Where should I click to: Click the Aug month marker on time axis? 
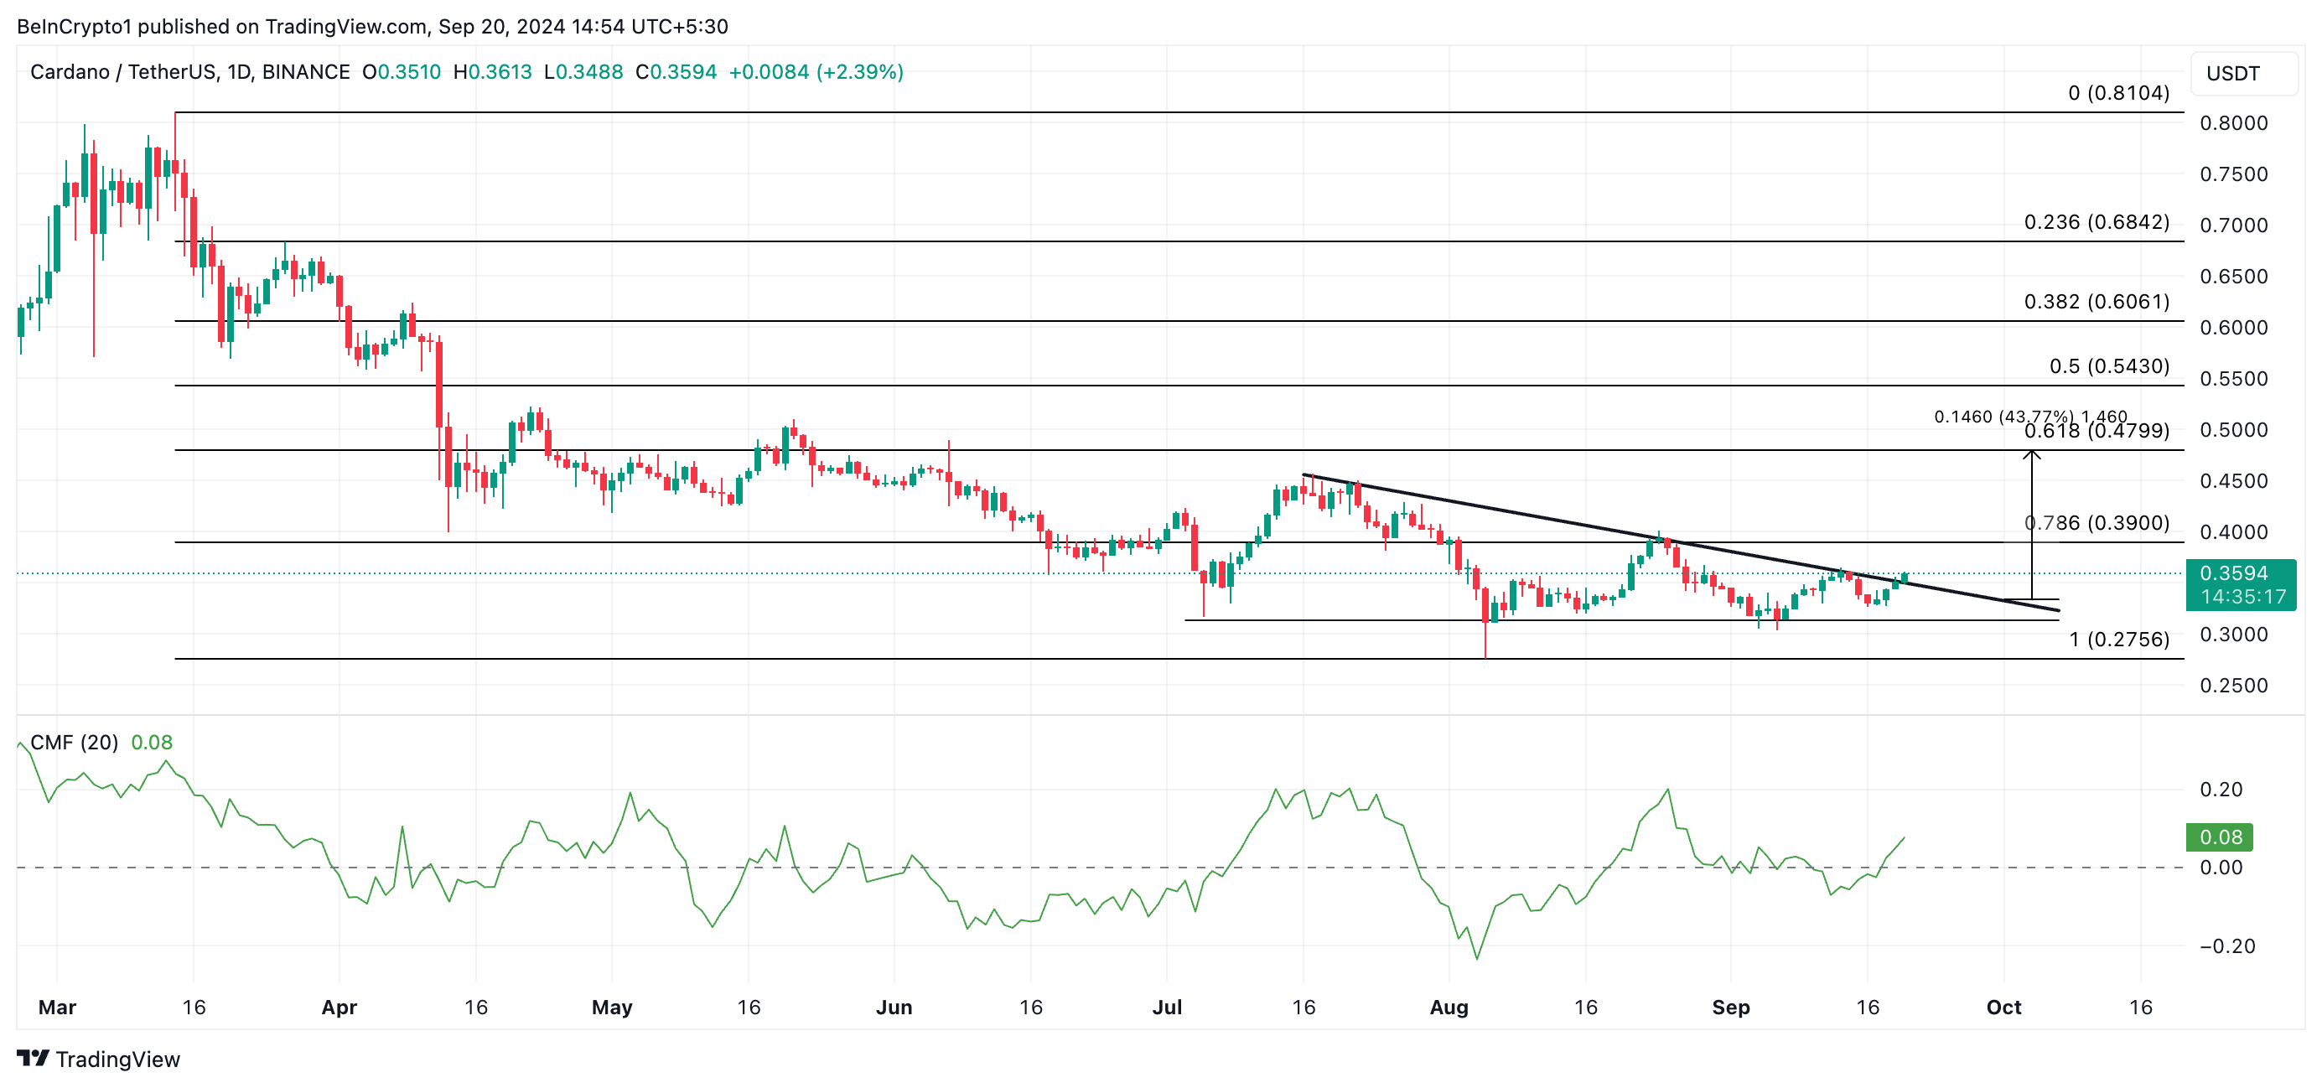(1449, 1007)
